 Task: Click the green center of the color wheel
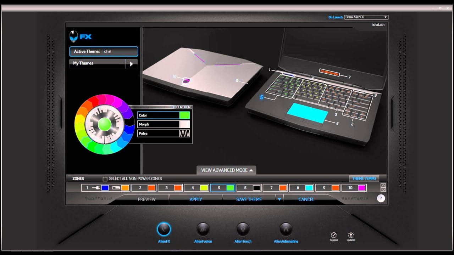pyautogui.click(x=104, y=124)
